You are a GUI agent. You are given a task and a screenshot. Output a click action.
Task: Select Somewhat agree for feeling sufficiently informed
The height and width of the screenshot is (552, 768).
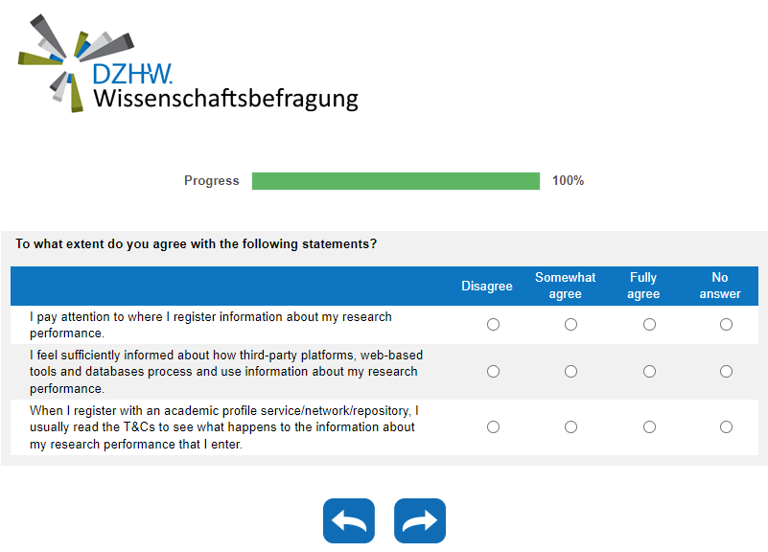tap(570, 371)
